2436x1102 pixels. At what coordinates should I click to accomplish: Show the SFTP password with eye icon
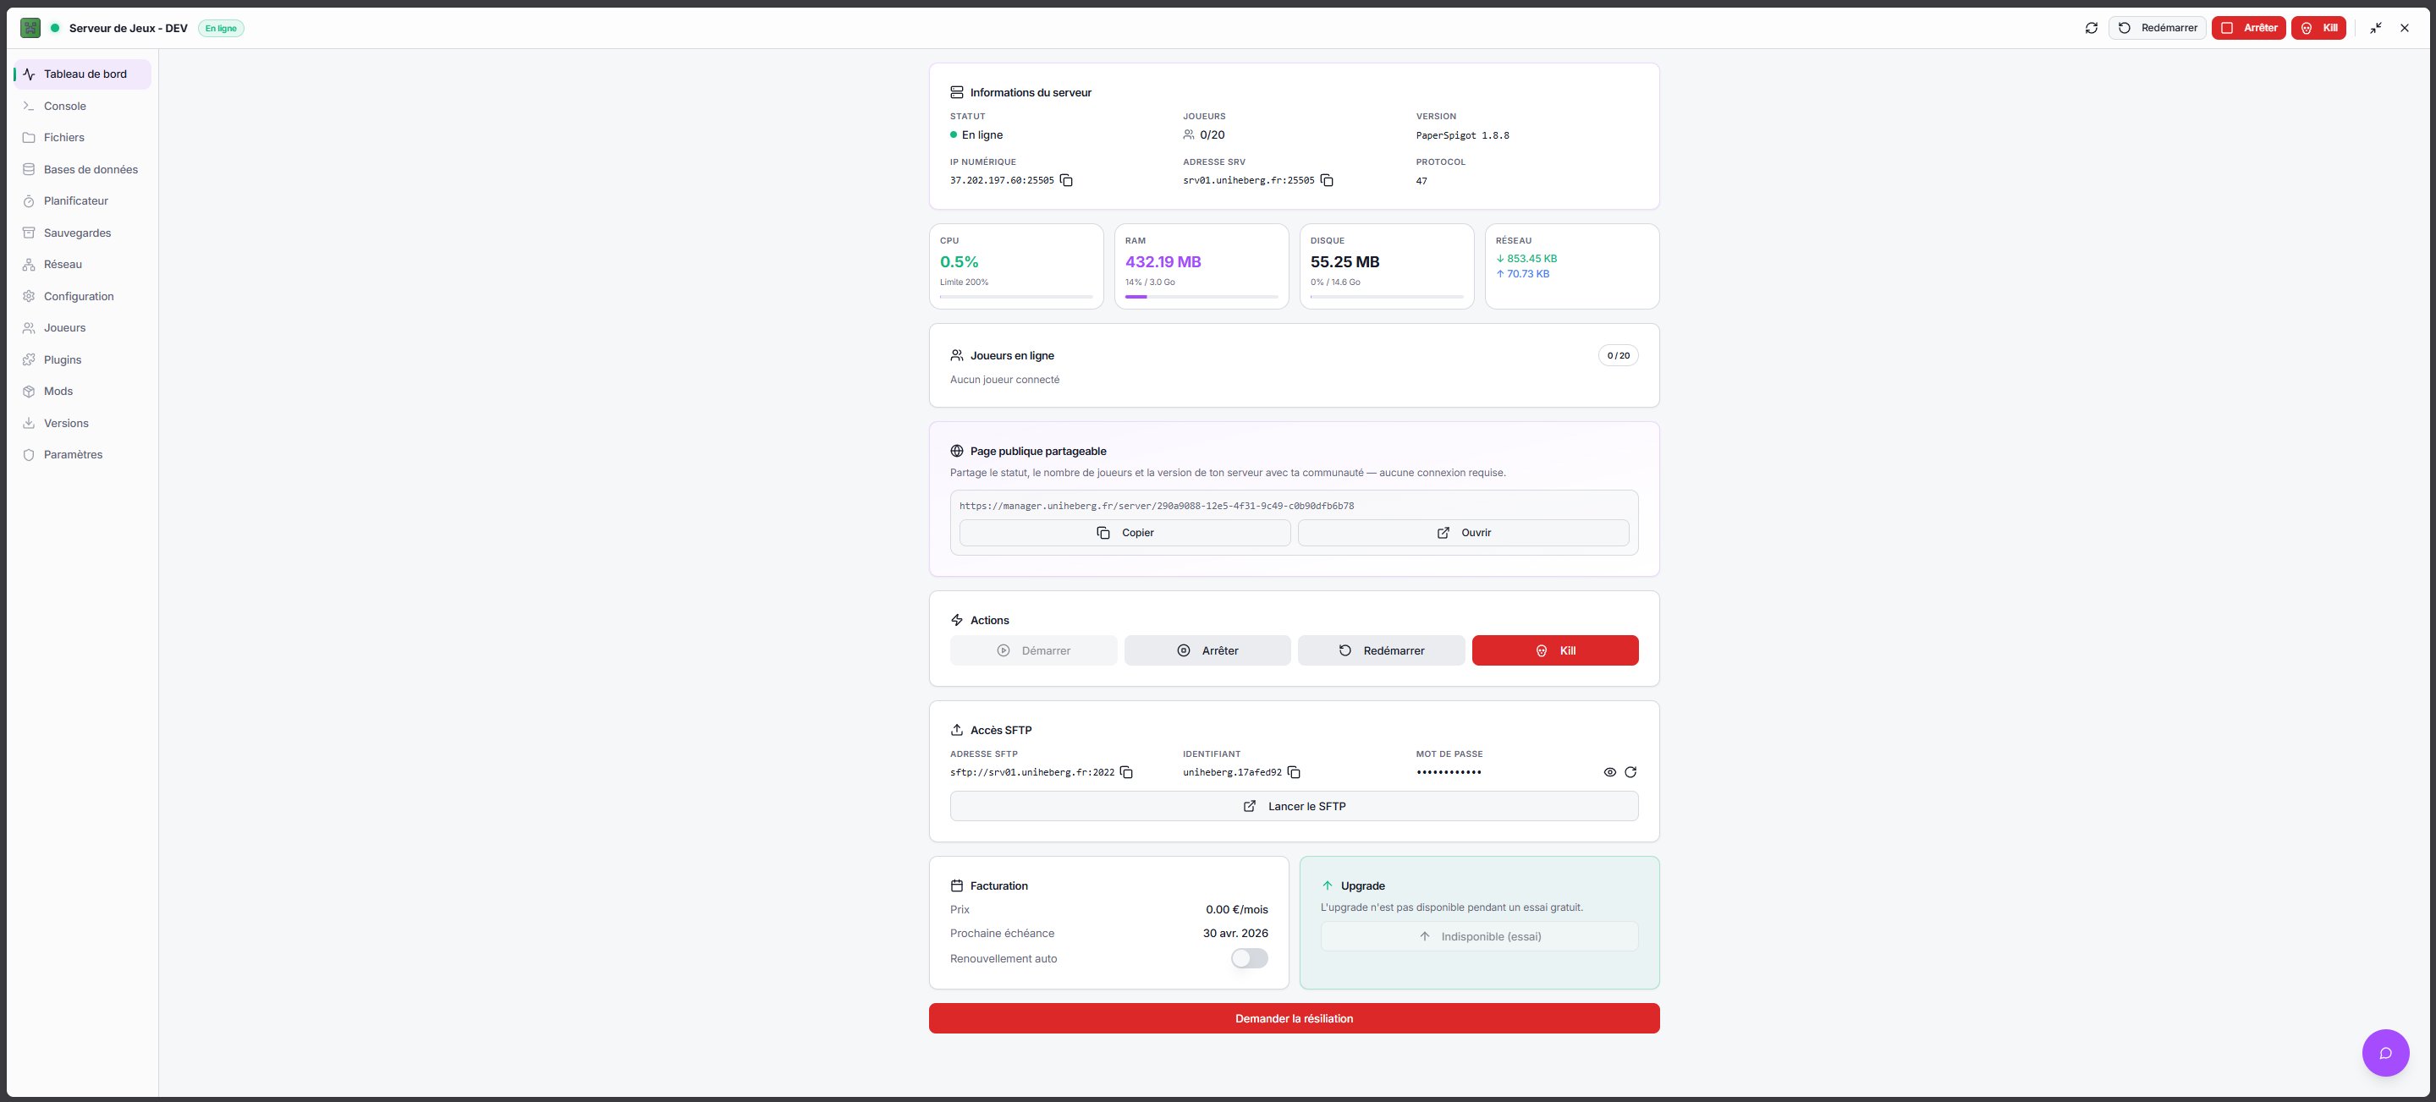coord(1609,772)
